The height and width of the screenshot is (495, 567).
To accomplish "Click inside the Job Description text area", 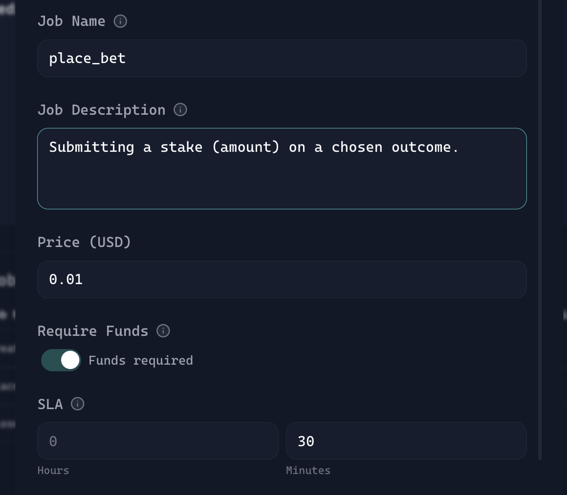I will (x=282, y=169).
